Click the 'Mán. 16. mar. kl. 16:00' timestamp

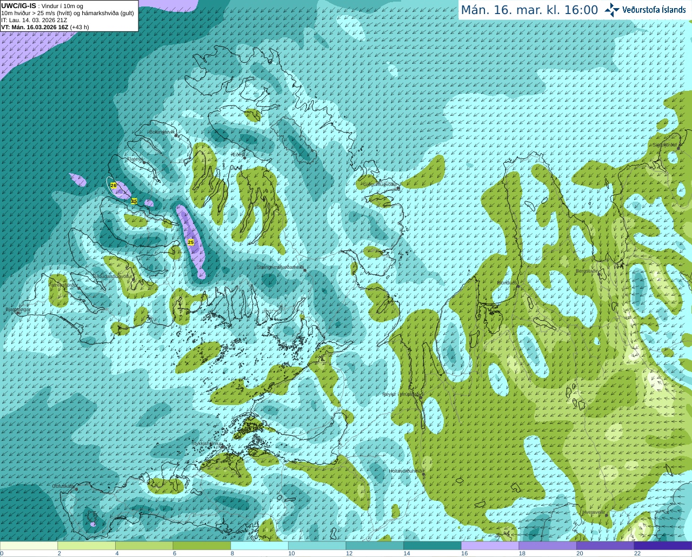pyautogui.click(x=529, y=10)
